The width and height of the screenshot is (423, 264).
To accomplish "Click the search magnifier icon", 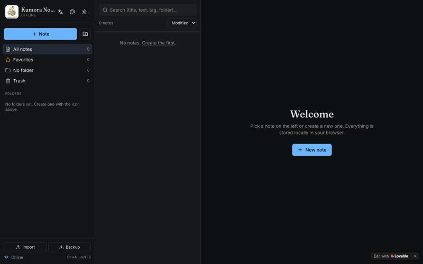I will pyautogui.click(x=105, y=10).
